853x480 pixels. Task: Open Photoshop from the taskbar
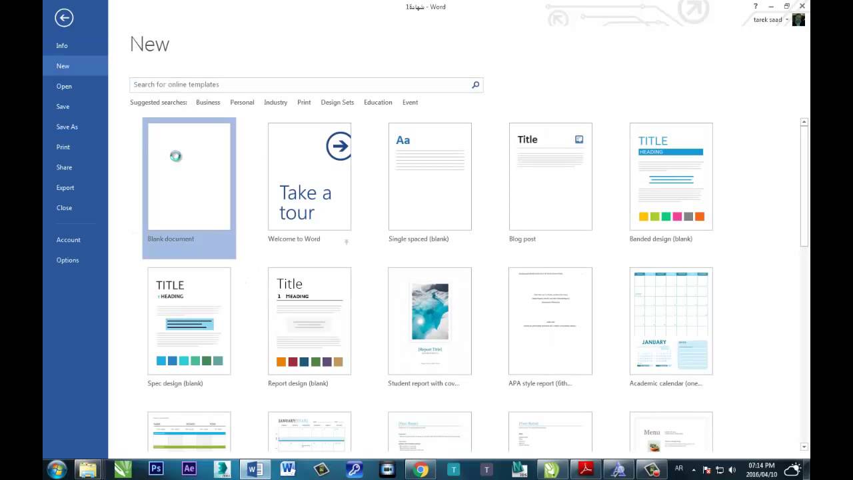coord(156,469)
